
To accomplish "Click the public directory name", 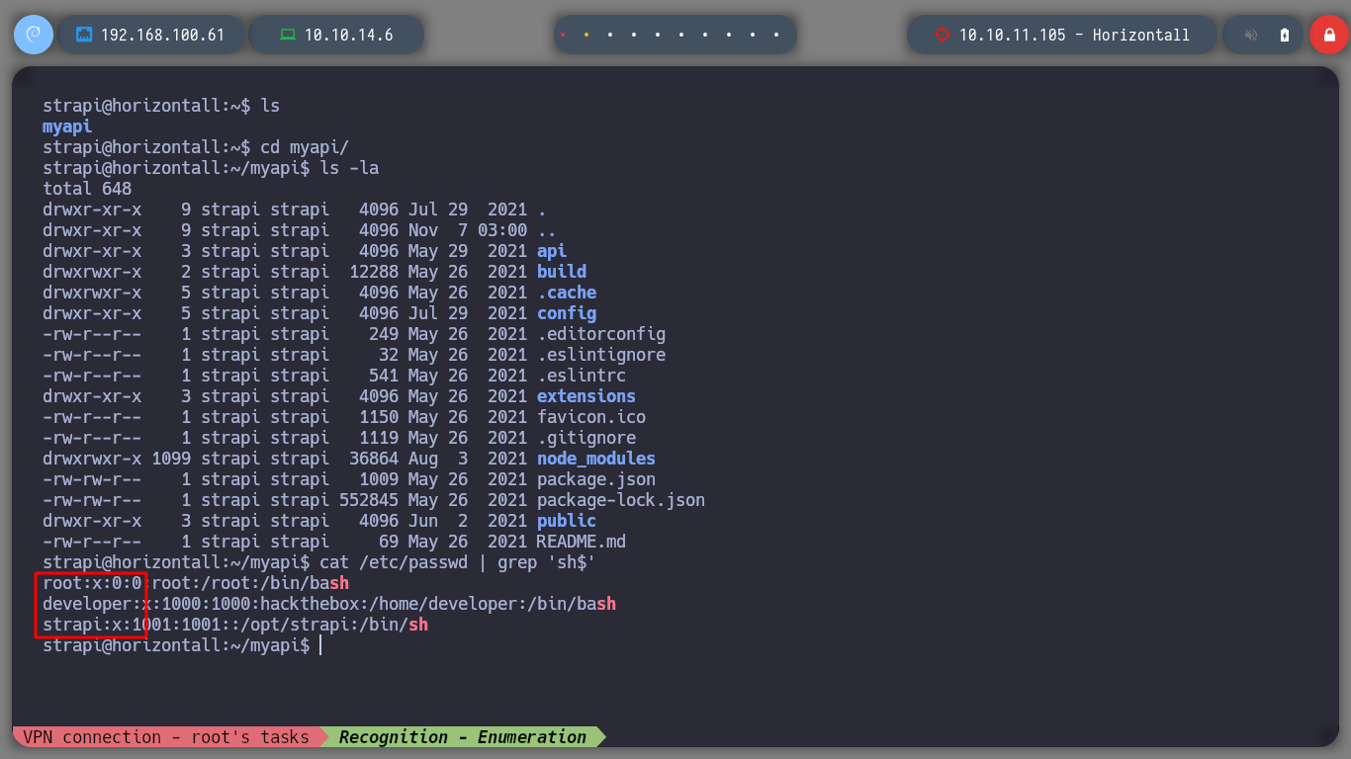I will tap(567, 521).
